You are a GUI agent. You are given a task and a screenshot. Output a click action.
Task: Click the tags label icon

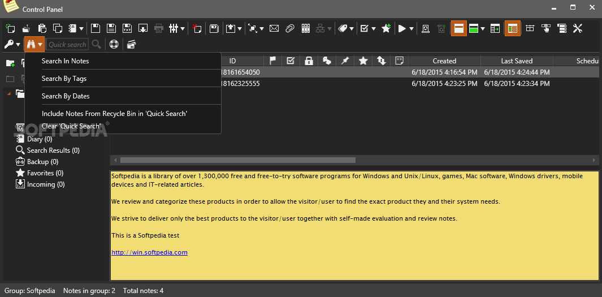343,28
